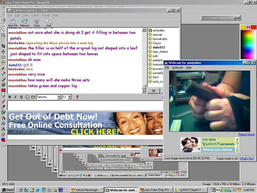Image resolution: width=257 pixels, height=193 pixels.
Task: Select the rectangular Selection tool
Action: point(3,57)
